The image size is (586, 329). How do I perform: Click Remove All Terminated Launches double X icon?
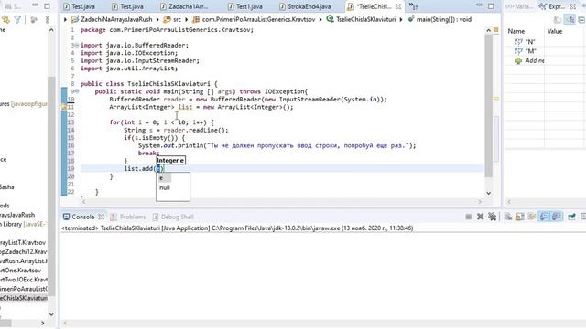tap(493, 217)
